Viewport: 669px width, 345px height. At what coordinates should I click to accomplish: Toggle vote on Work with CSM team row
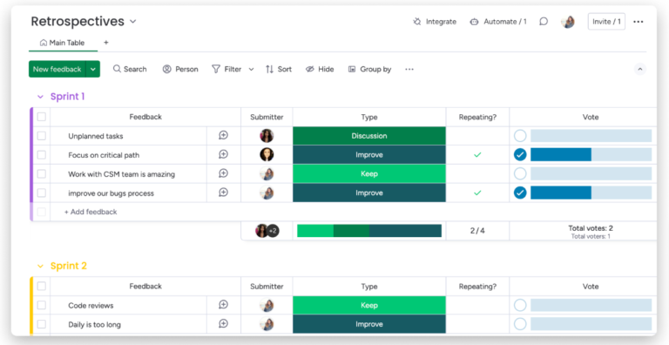click(x=520, y=173)
